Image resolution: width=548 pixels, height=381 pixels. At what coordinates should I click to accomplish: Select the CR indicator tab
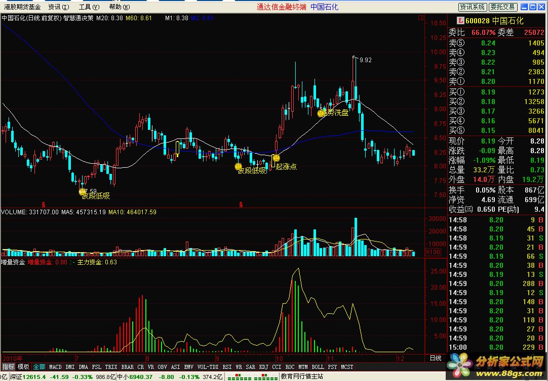pyautogui.click(x=140, y=367)
